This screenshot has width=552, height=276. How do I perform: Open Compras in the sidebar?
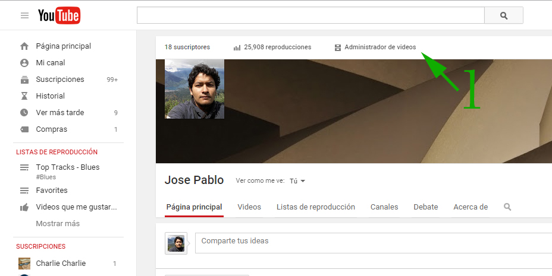(51, 129)
